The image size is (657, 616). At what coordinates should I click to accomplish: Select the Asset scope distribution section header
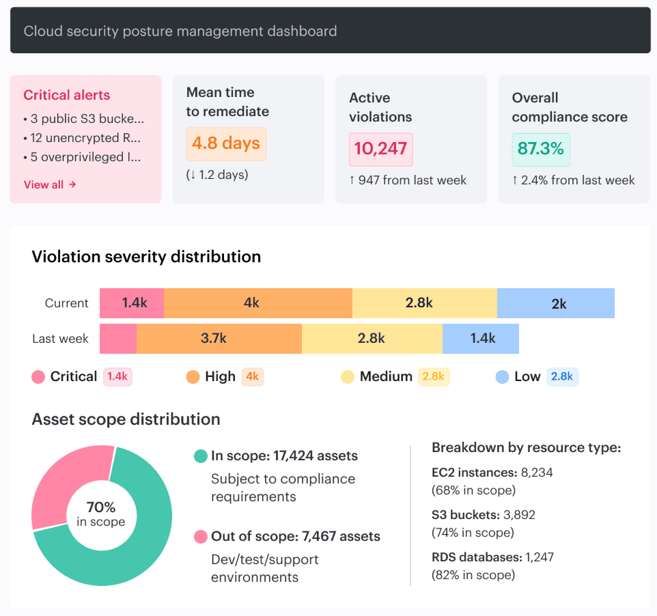coord(125,419)
